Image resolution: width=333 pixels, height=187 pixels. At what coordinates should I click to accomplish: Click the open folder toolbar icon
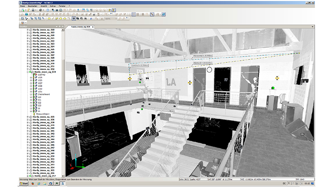point(29,10)
